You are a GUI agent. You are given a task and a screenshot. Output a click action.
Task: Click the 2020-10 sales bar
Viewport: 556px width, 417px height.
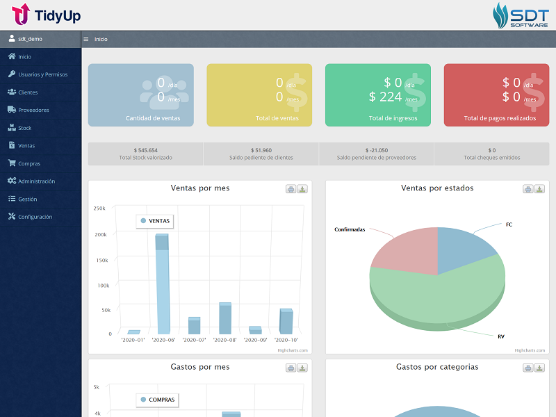coord(286,321)
